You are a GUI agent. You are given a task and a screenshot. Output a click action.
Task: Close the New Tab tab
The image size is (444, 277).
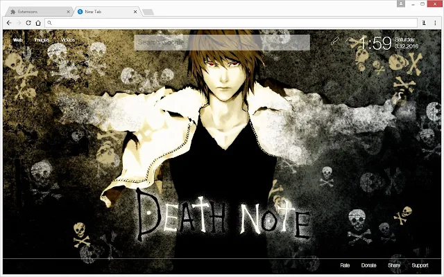pos(135,12)
